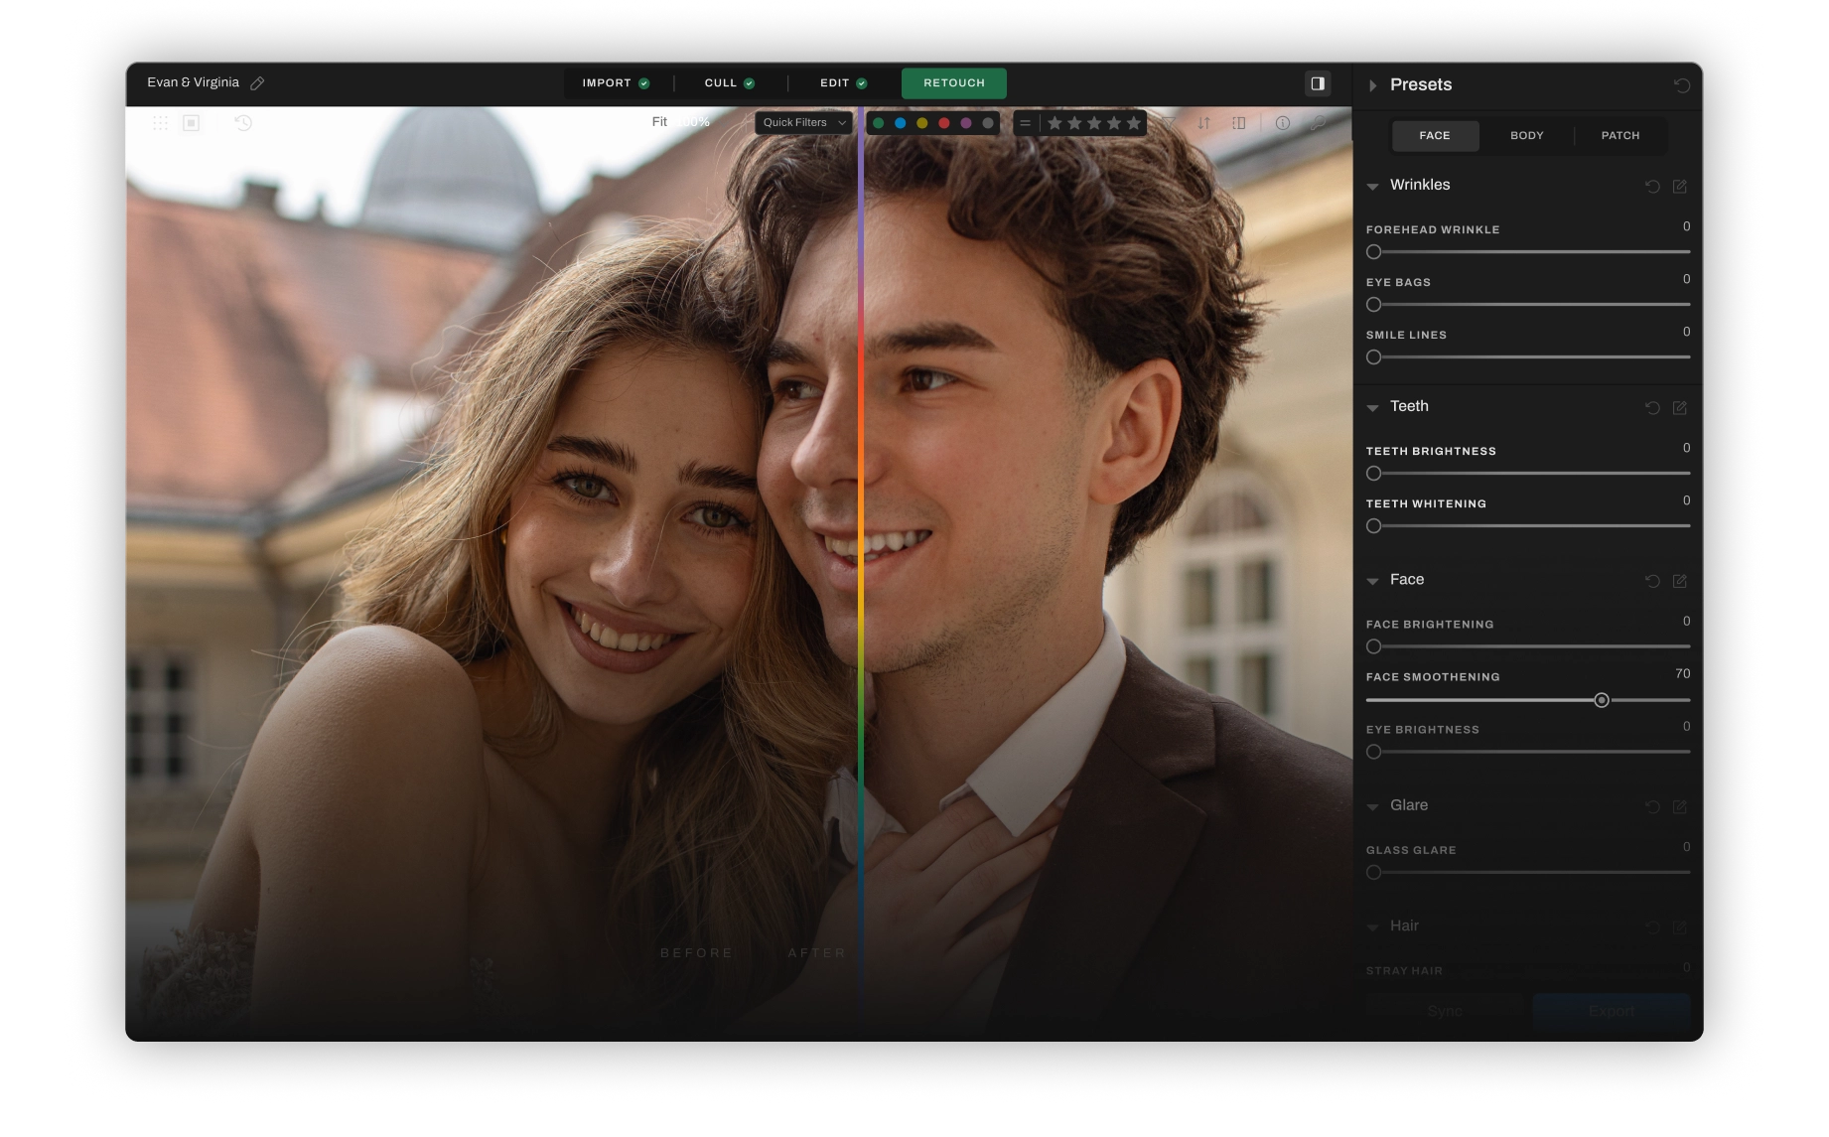Click the RETOUCH button
Screen dimensions: 1829x1137
[952, 83]
